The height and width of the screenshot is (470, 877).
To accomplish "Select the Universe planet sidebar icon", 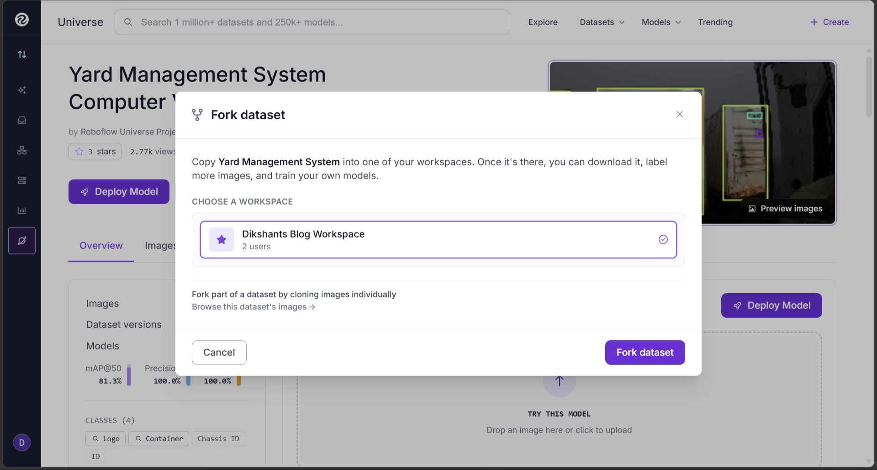I will pyautogui.click(x=22, y=241).
